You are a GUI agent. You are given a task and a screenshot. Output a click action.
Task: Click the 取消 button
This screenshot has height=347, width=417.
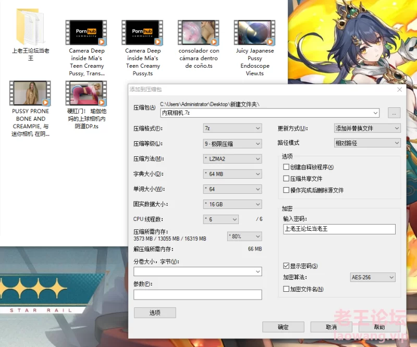[332, 327]
